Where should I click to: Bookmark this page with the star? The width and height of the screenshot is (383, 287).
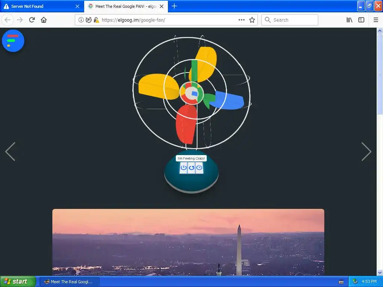pyautogui.click(x=252, y=20)
